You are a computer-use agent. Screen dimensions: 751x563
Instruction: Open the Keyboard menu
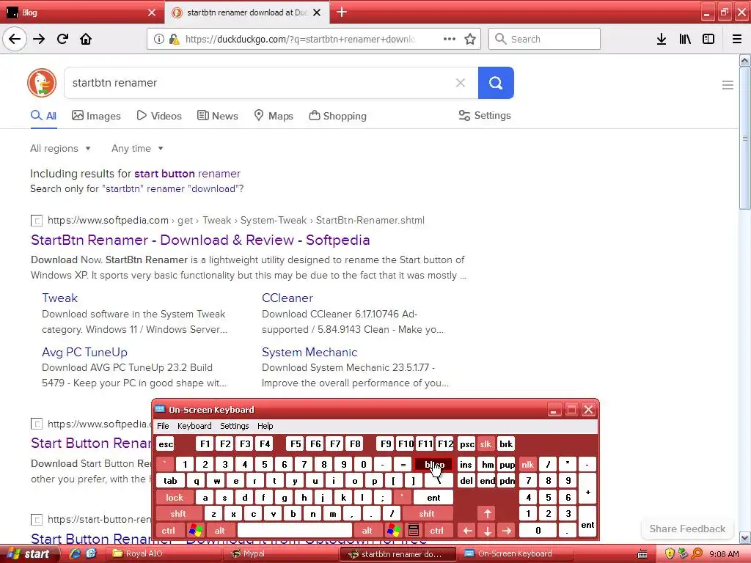click(x=194, y=426)
